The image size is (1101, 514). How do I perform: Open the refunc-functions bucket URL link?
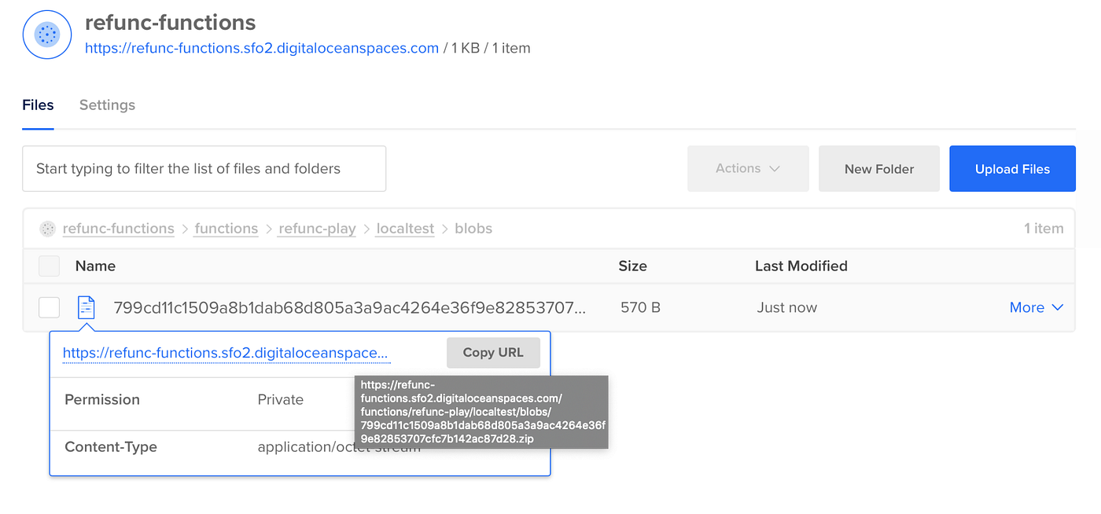click(261, 48)
